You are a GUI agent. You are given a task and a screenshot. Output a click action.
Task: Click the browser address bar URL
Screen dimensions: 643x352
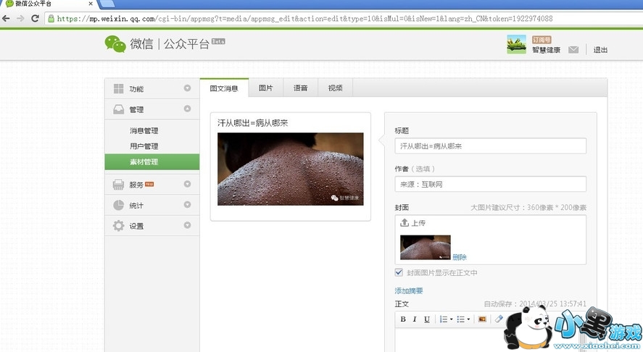304,18
